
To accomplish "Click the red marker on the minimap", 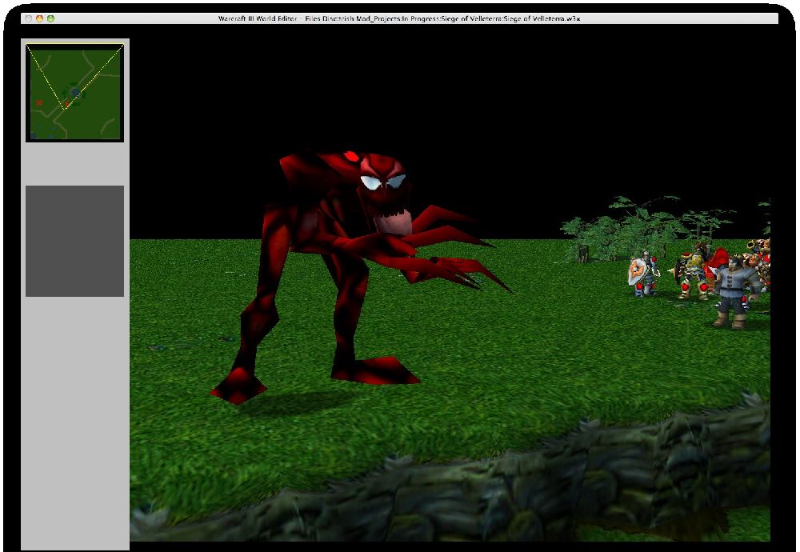I will click(x=39, y=102).
